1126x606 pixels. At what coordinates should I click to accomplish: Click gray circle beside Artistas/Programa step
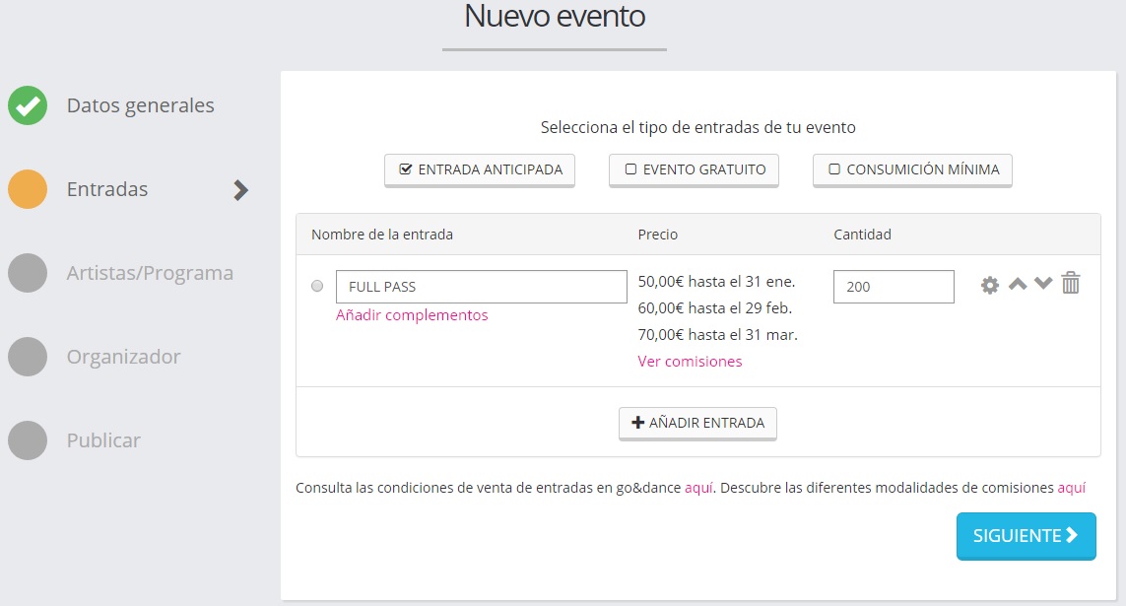click(28, 273)
